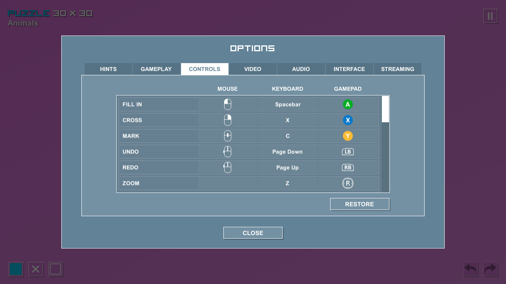
Task: Click the left mouse button icon for Fill In
Action: tap(227, 104)
